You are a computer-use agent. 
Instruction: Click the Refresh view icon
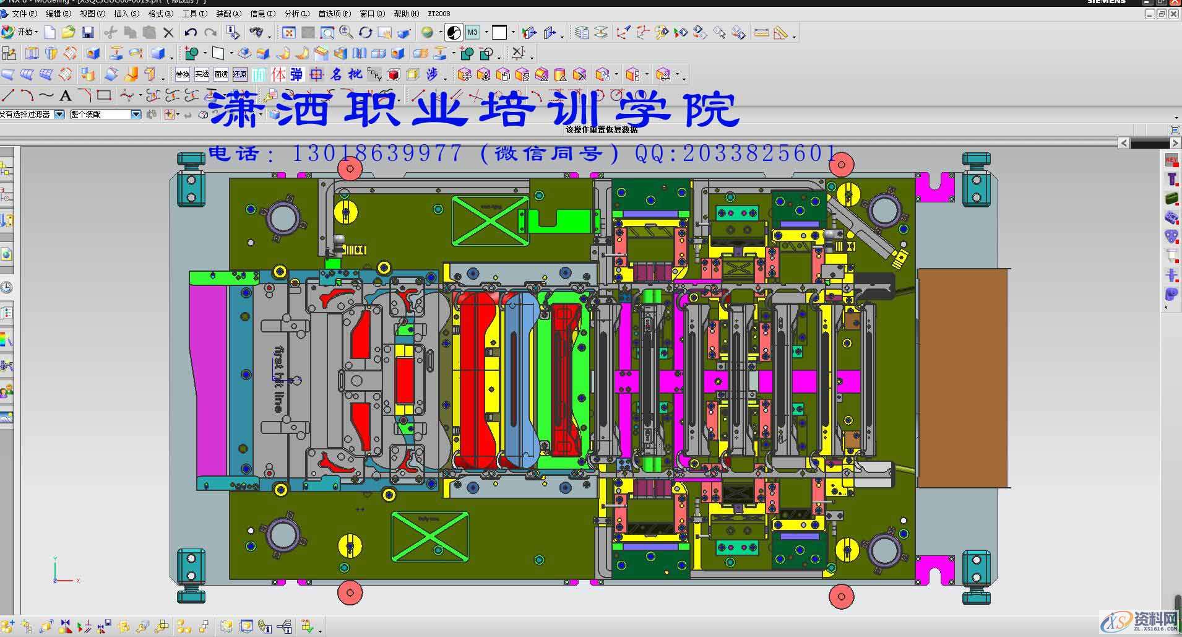tap(365, 32)
